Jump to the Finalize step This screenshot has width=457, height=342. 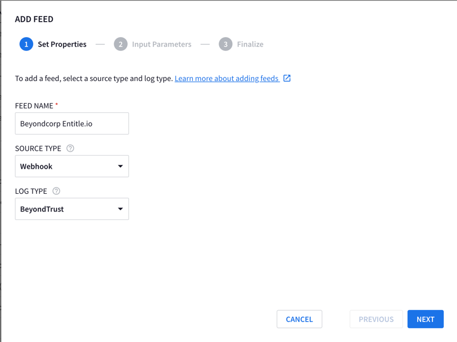click(x=250, y=44)
